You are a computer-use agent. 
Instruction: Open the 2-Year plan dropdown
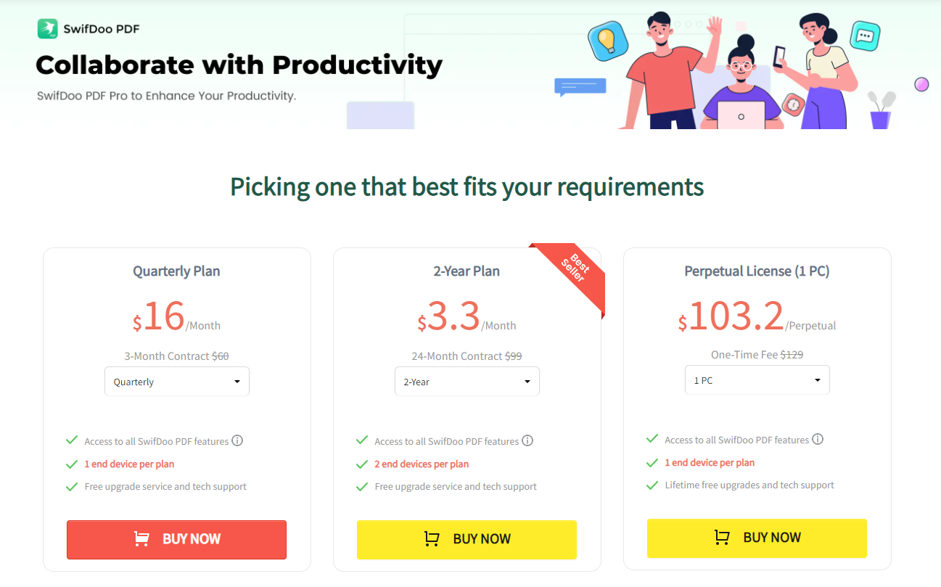pos(467,382)
